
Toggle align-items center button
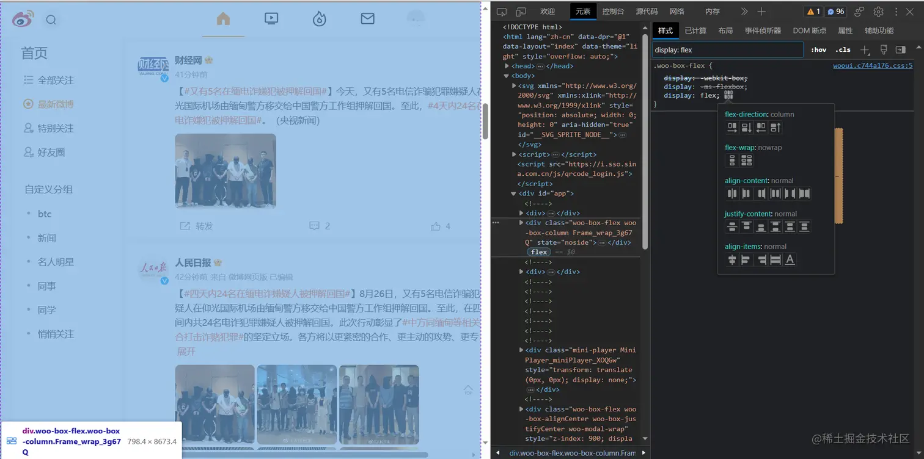[732, 259]
